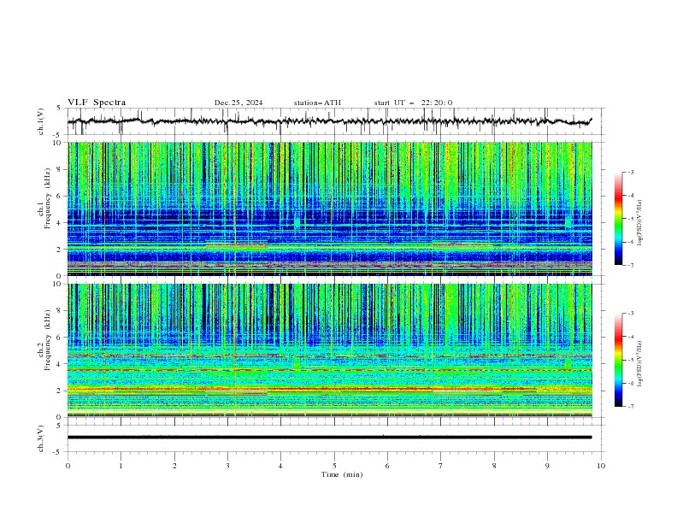The width and height of the screenshot is (677, 523).
Task: Click the "5" tick on the time axis
Action: 334,466
